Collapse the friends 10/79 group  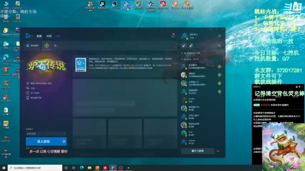click(182, 59)
